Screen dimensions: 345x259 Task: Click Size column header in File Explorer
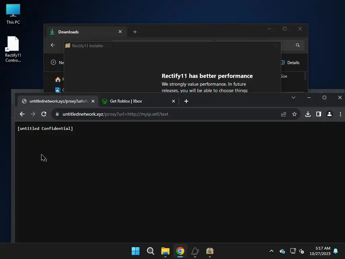click(x=284, y=76)
